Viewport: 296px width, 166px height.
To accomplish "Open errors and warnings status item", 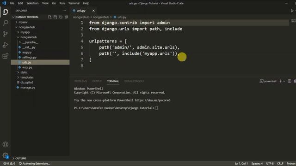I will pyautogui.click(x=9, y=164).
